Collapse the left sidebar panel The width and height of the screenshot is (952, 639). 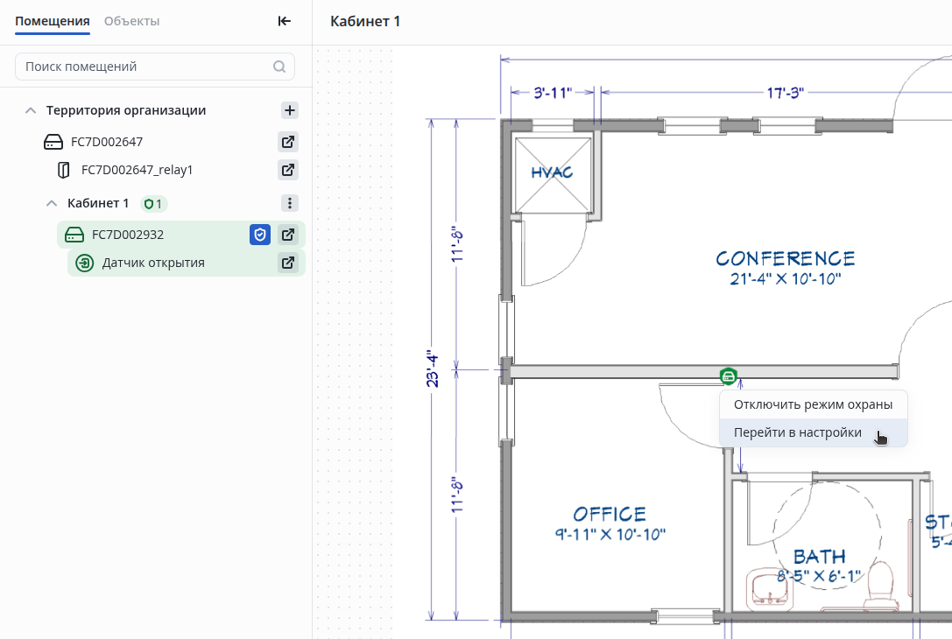pos(284,22)
